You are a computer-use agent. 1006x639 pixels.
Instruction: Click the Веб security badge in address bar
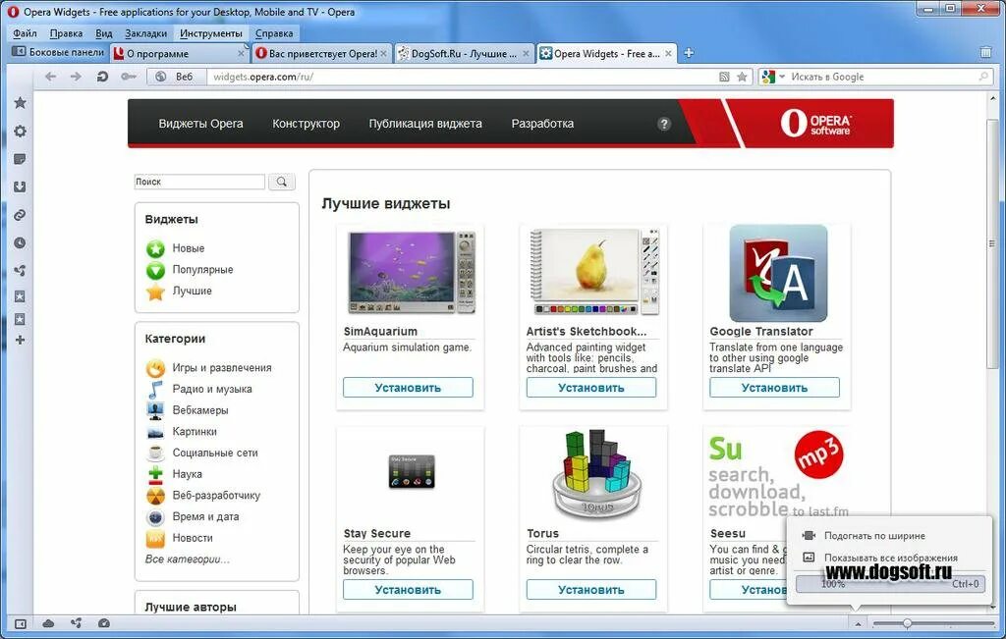point(177,77)
